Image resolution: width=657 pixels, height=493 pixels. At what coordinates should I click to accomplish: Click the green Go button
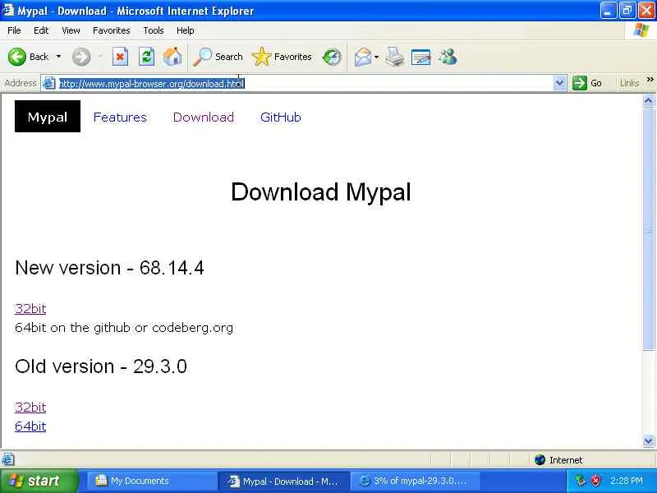click(x=587, y=83)
